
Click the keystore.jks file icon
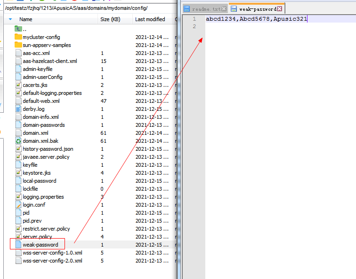point(18,173)
